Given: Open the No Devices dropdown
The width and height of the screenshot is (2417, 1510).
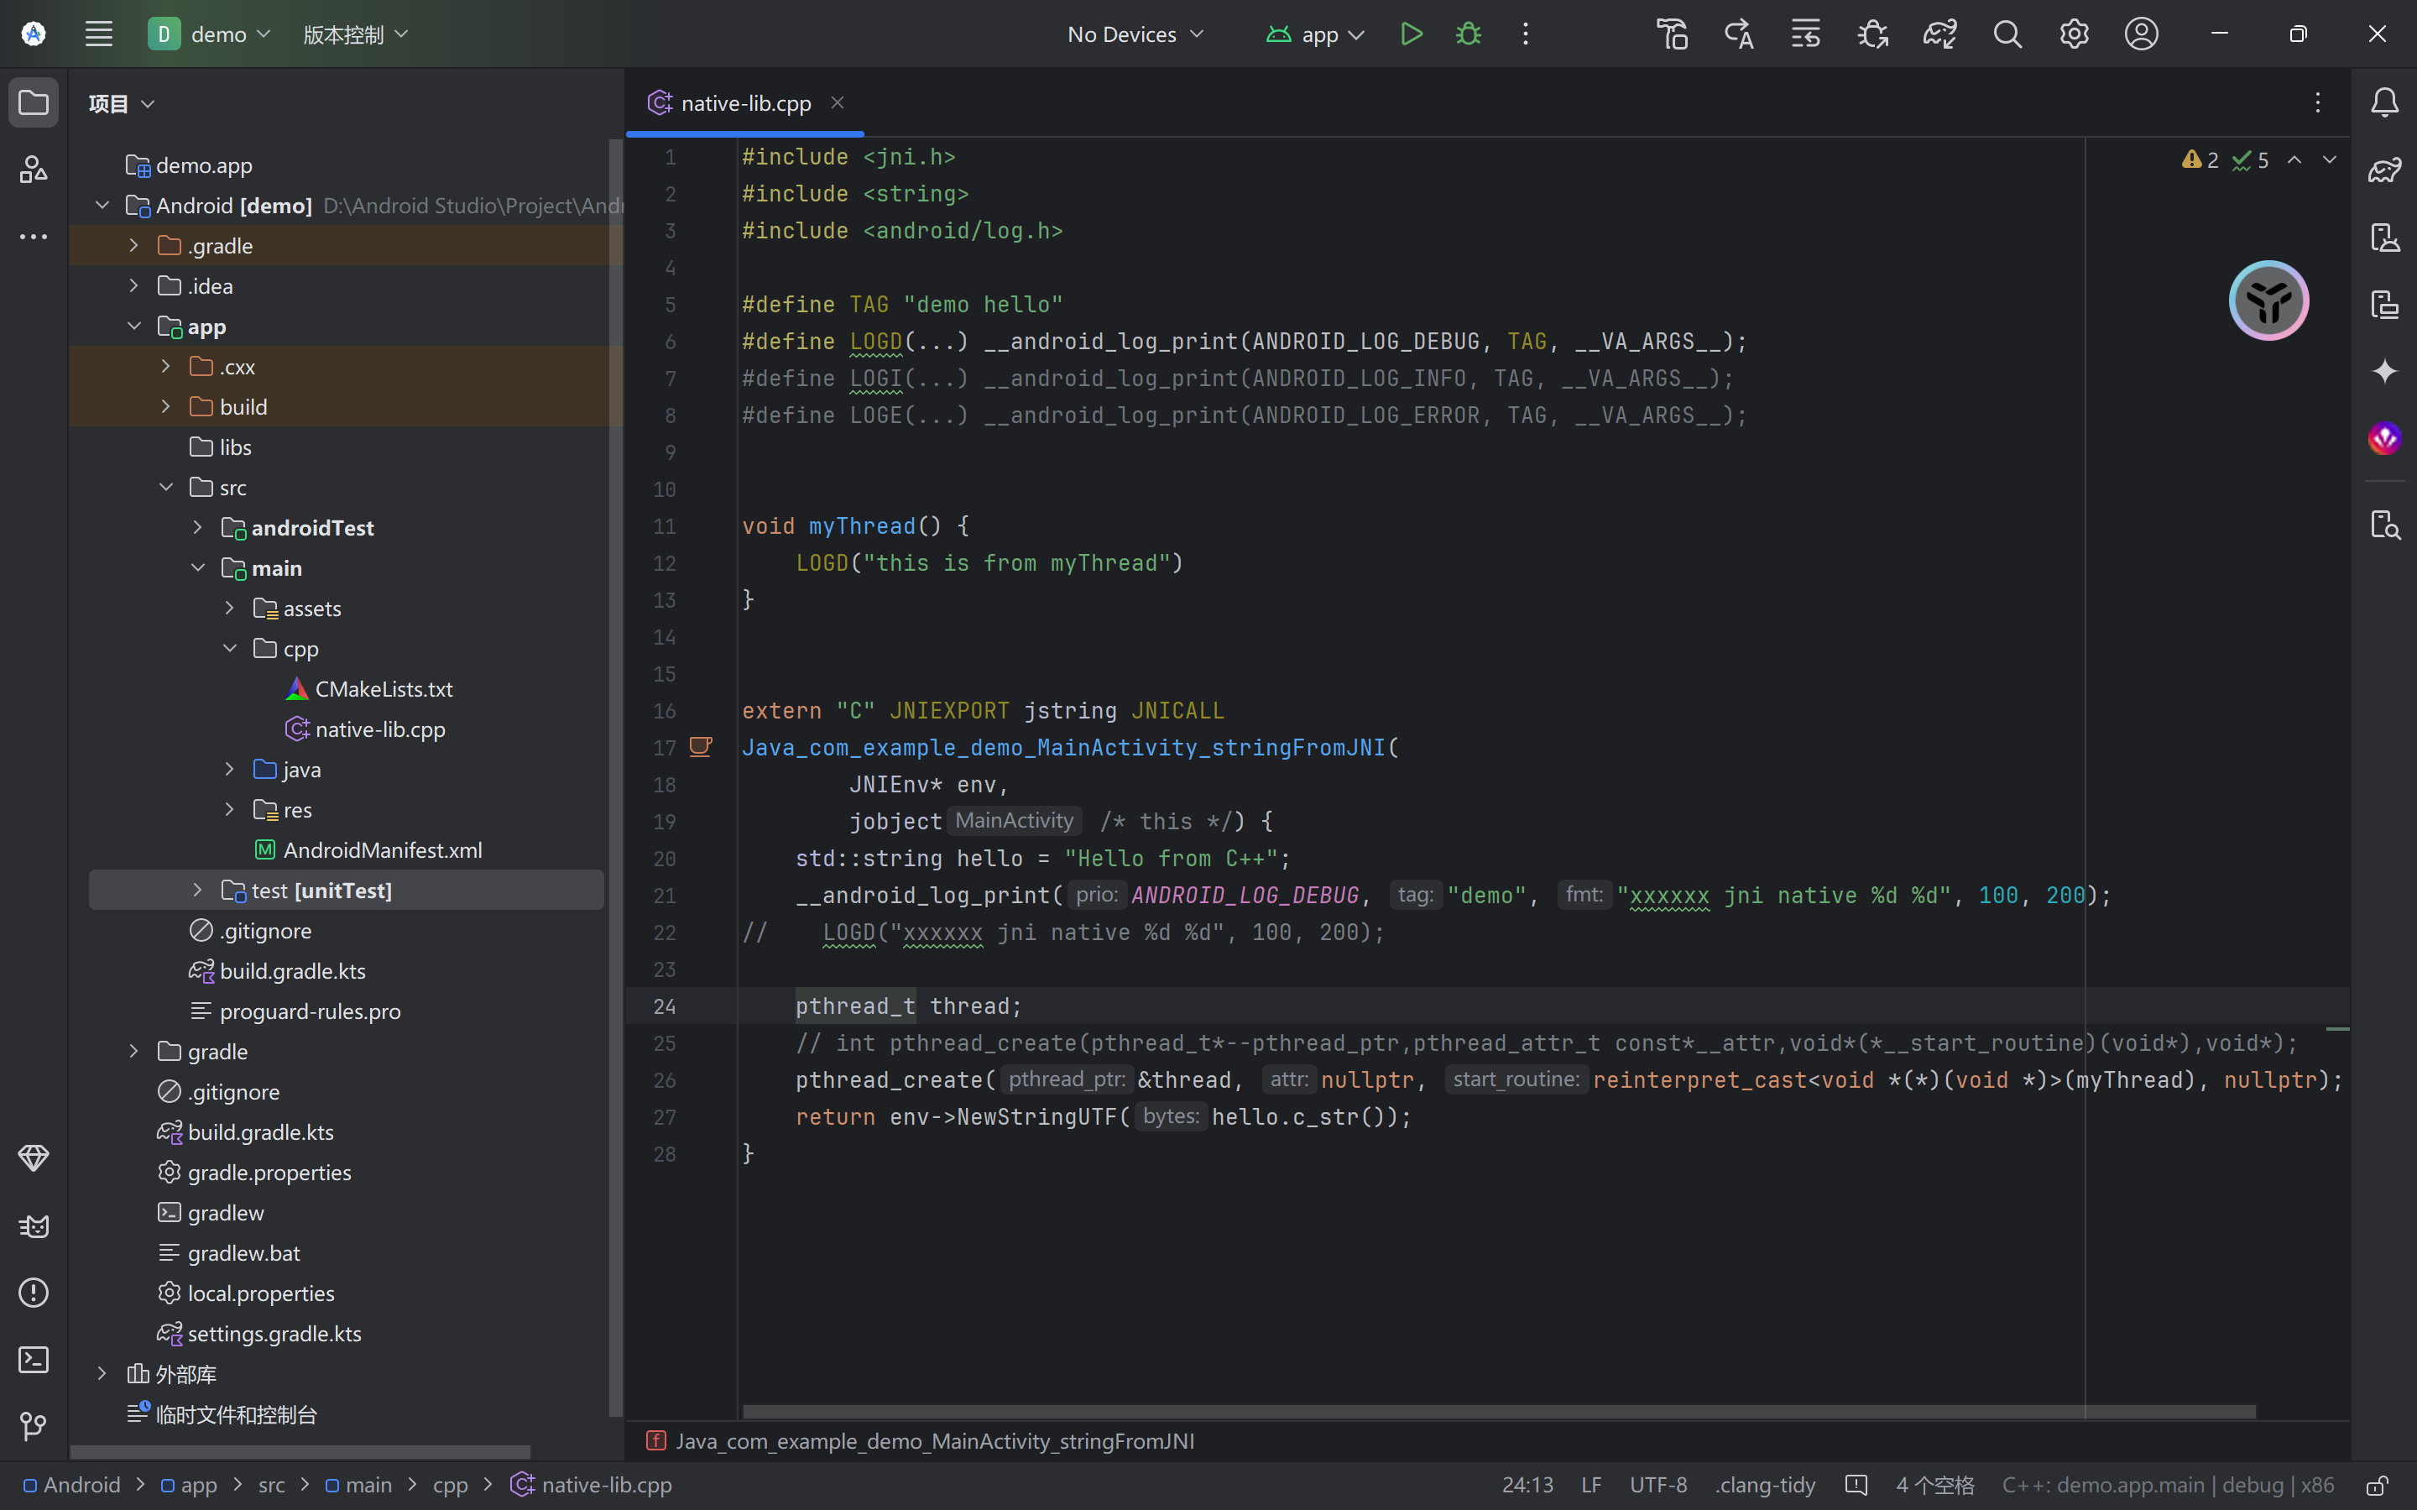Looking at the screenshot, I should [1135, 34].
